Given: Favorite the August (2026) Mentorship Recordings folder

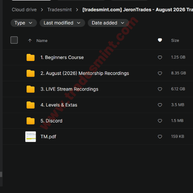Looking at the screenshot, I should [160, 73].
